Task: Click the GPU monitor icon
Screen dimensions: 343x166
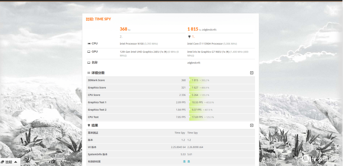Action: (x=89, y=52)
